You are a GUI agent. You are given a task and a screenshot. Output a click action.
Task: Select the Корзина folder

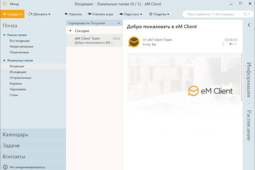coord(16,83)
